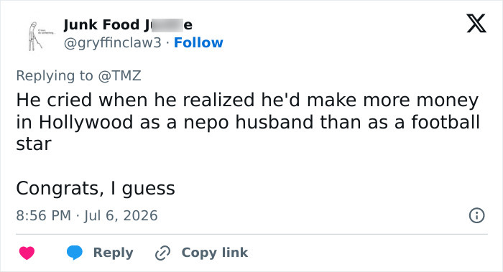The image size is (503, 272).
Task: Open the X logo link
Action: (476, 23)
